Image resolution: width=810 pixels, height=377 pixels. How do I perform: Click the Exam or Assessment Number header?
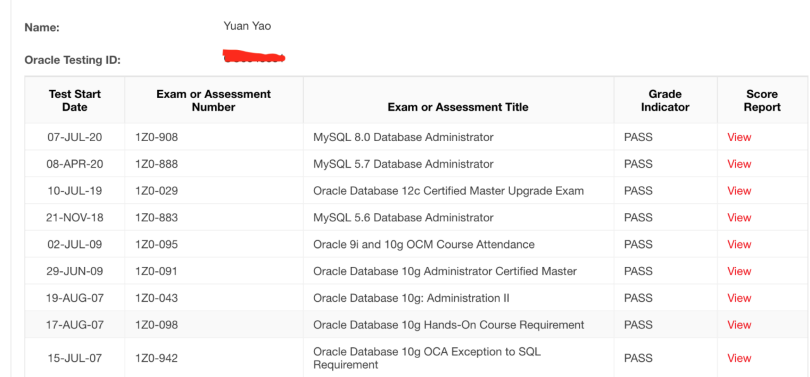point(213,101)
